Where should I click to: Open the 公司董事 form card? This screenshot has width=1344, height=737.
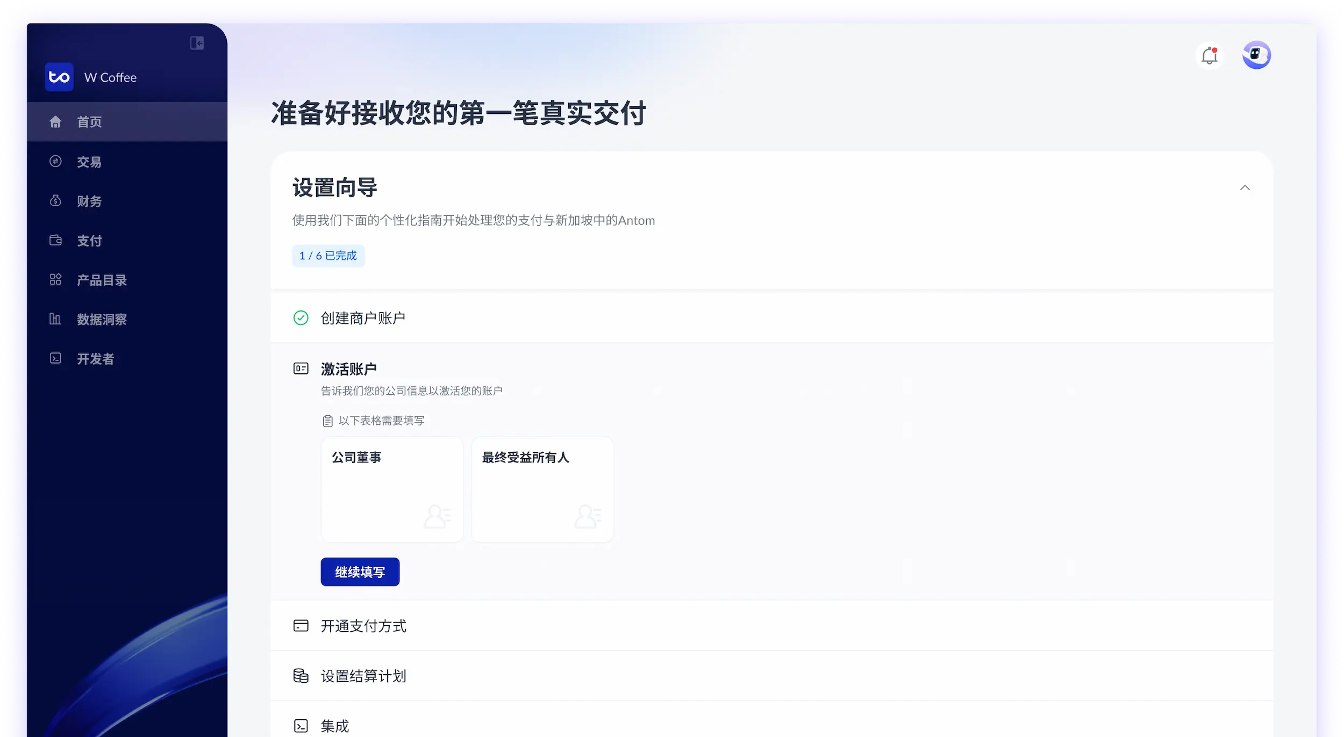[x=392, y=489]
